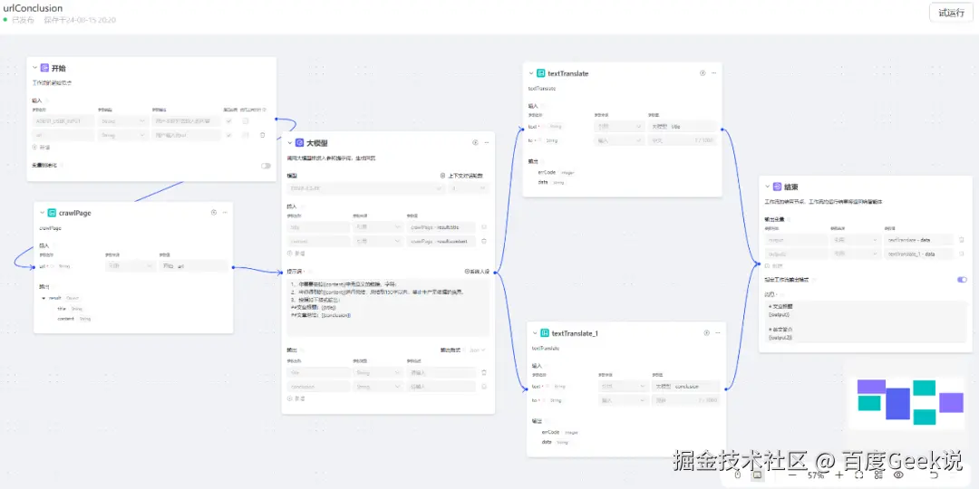Collapse the 大模型 node
Image resolution: width=979 pixels, height=489 pixels.
coord(290,143)
